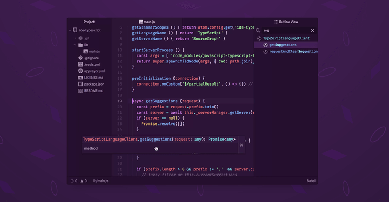Click the main.js tab file icon
The image size is (389, 202).
click(x=141, y=22)
